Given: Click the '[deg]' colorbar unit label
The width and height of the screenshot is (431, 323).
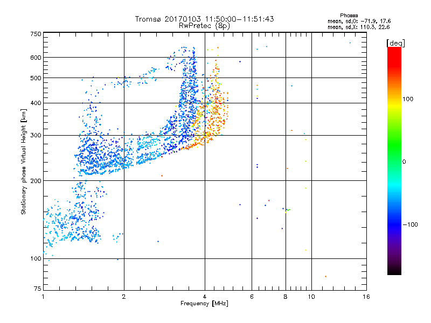Looking at the screenshot, I should pyautogui.click(x=395, y=43).
